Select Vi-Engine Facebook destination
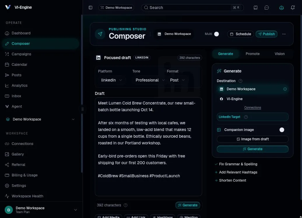Viewport: 302px width, 218px height. (252, 99)
